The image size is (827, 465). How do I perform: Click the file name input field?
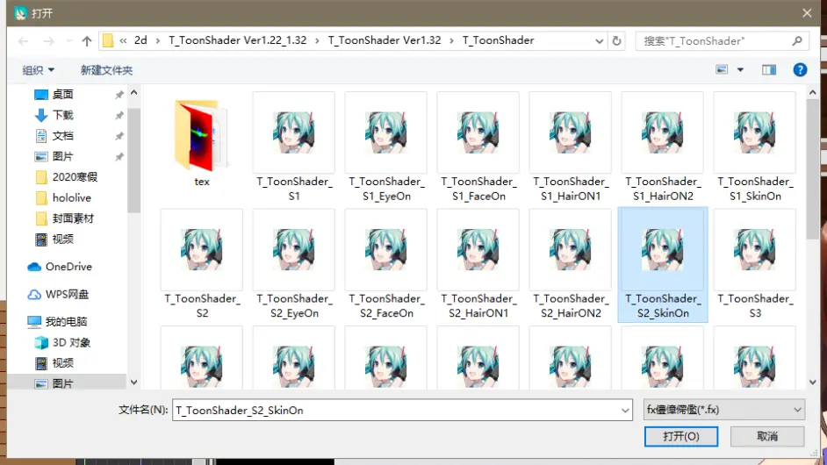tap(396, 411)
